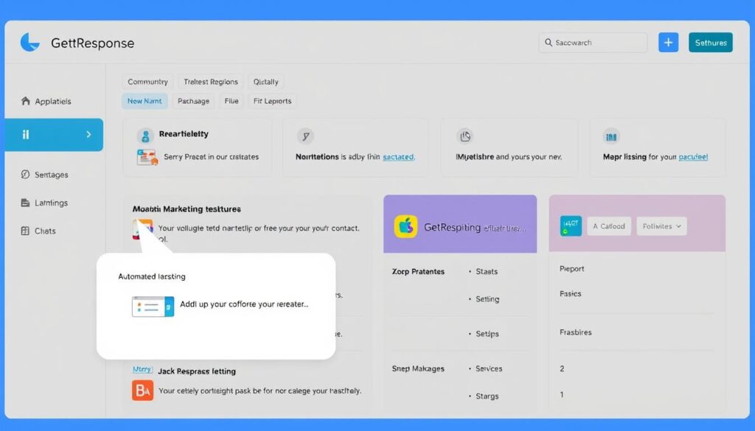Follow the sactated link
The image size is (755, 431).
pyautogui.click(x=398, y=157)
